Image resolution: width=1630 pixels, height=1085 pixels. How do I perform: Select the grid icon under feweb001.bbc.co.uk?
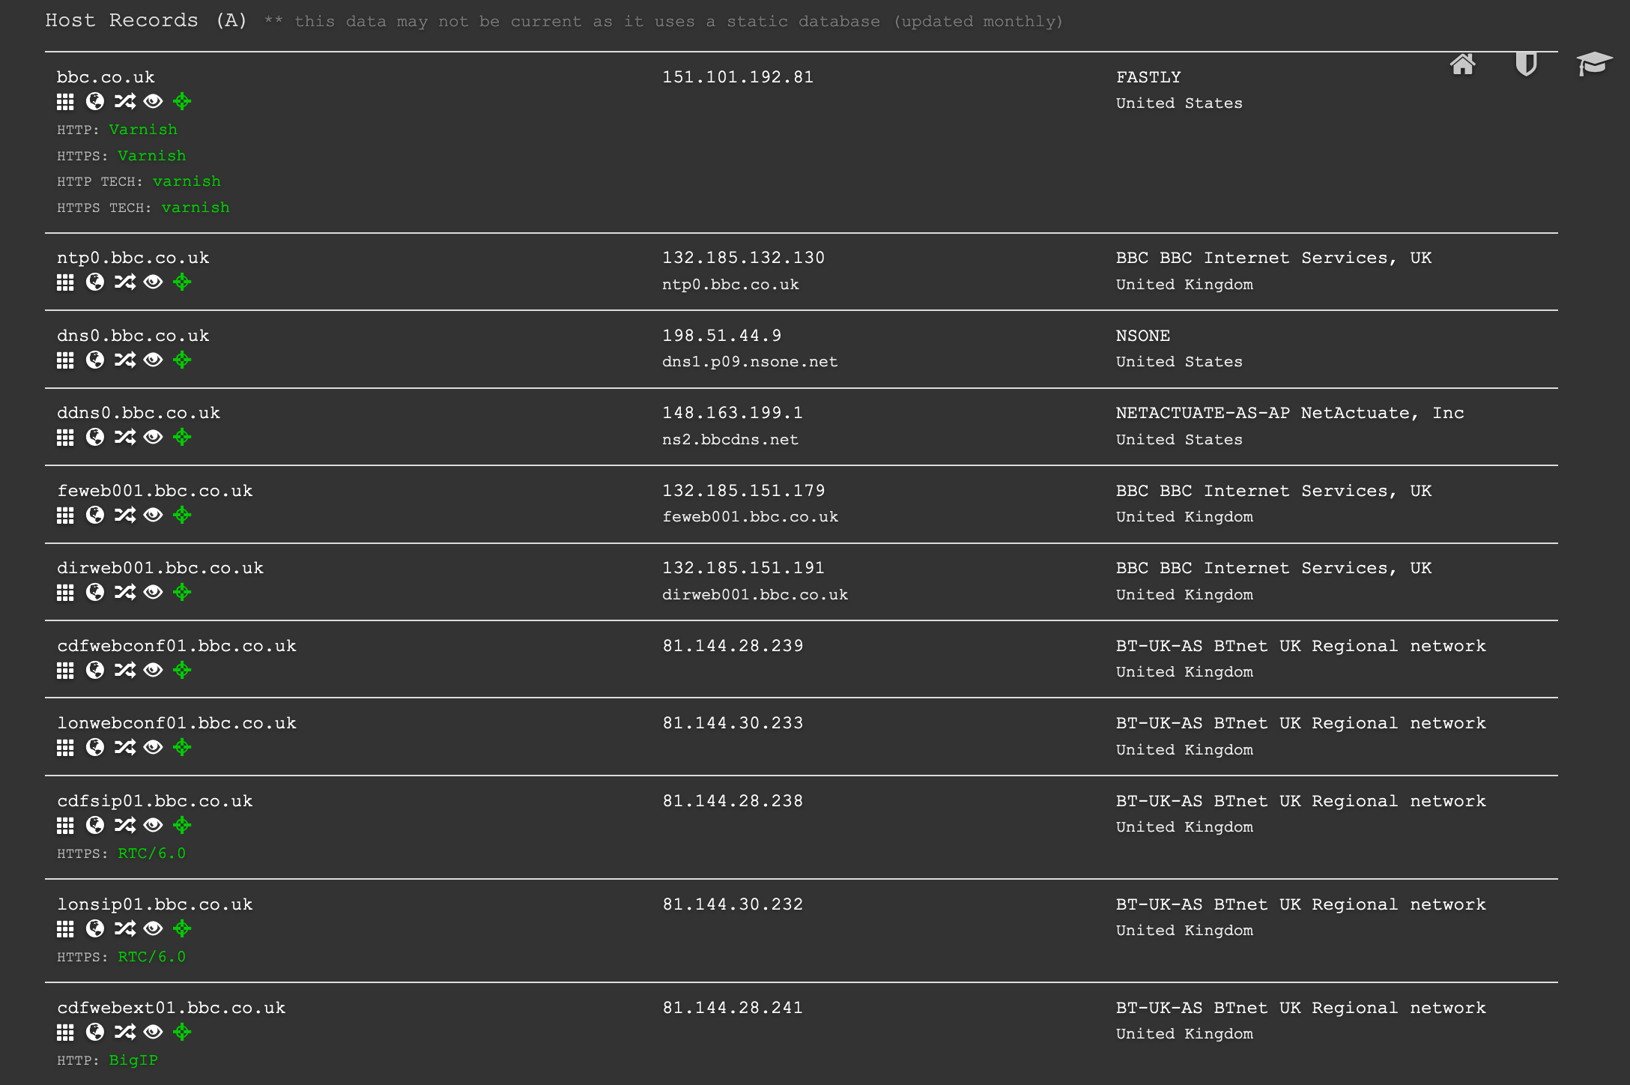point(65,516)
